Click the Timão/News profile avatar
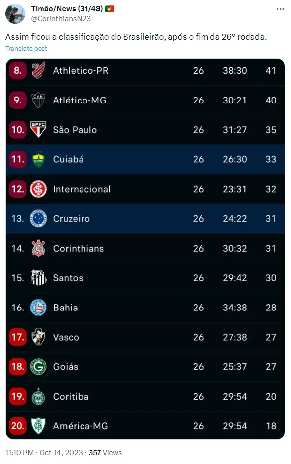Image resolution: width=291 pixels, height=464 pixels. pos(15,13)
